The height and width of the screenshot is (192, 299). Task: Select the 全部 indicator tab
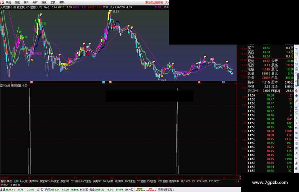tap(16, 181)
